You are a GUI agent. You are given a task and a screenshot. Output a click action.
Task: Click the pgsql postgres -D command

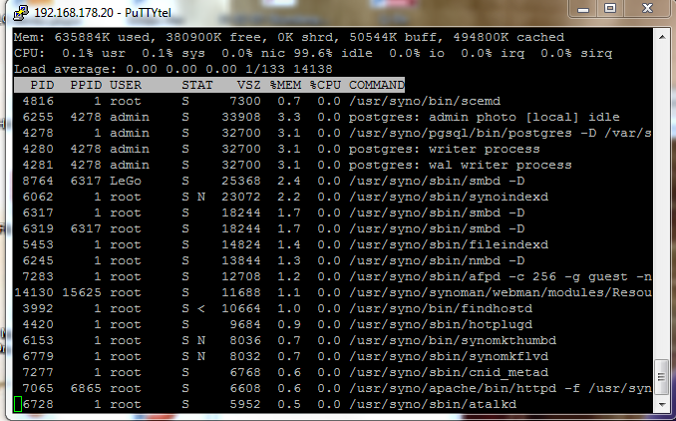501,133
